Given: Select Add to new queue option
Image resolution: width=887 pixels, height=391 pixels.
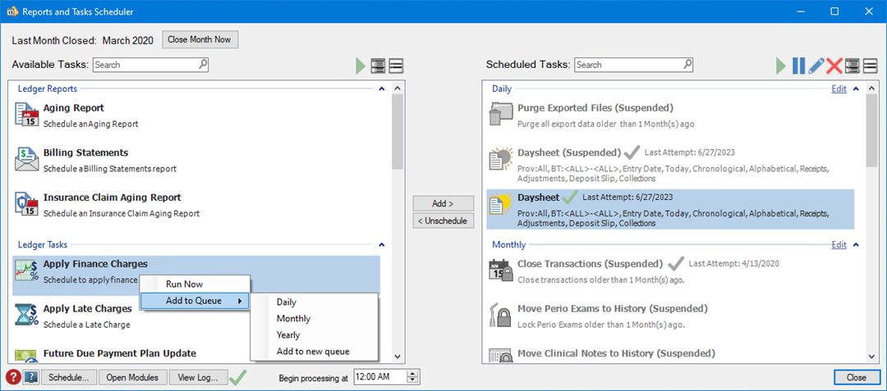Looking at the screenshot, I should (x=313, y=351).
